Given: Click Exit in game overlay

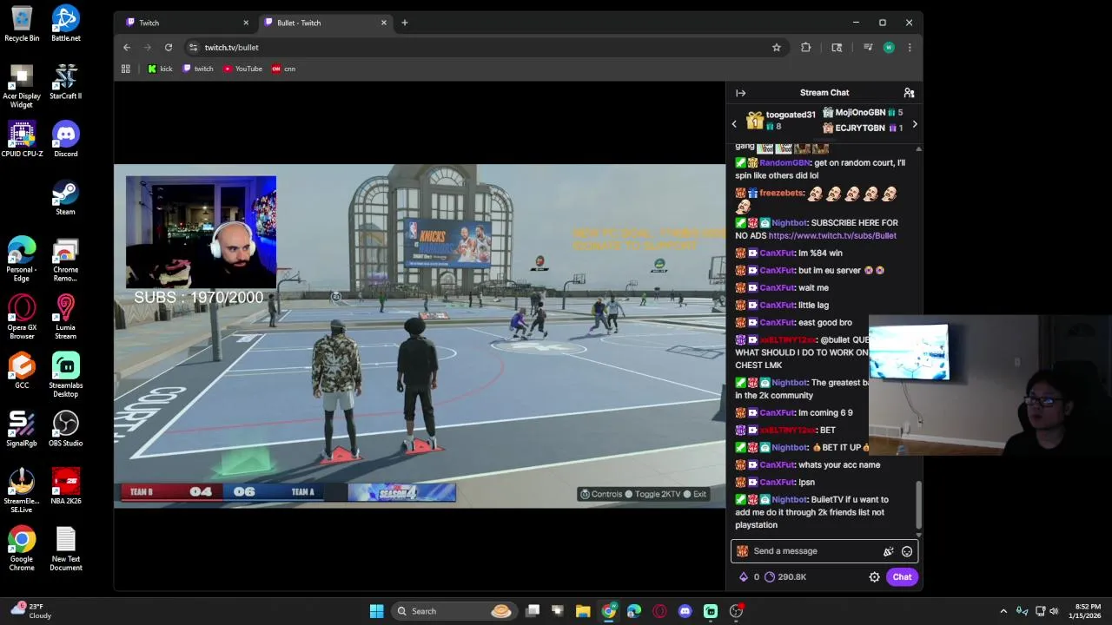Looking at the screenshot, I should [695, 494].
